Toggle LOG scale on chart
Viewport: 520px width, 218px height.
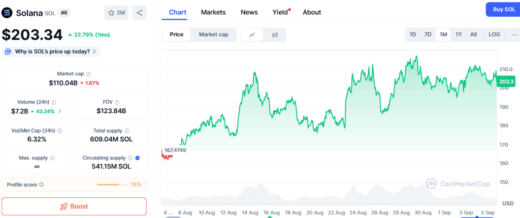[494, 34]
